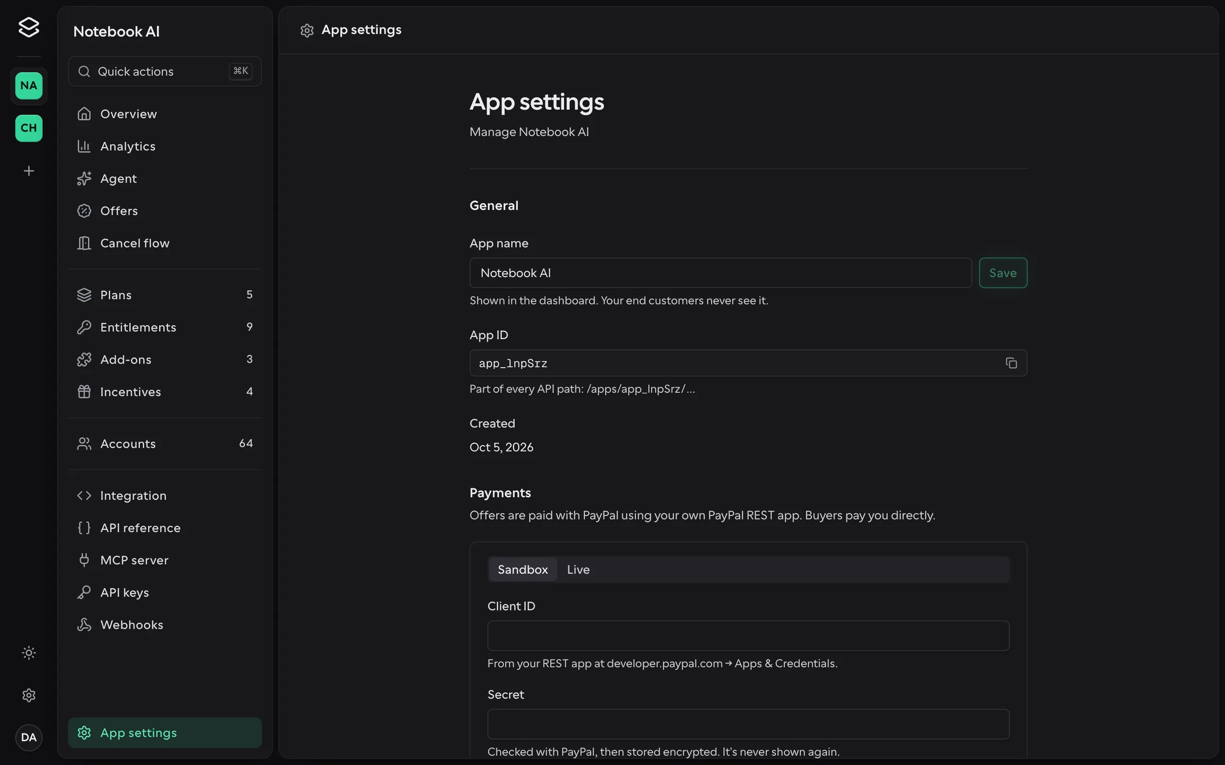Image resolution: width=1225 pixels, height=765 pixels.
Task: Open Webhooks settings
Action: click(x=165, y=625)
